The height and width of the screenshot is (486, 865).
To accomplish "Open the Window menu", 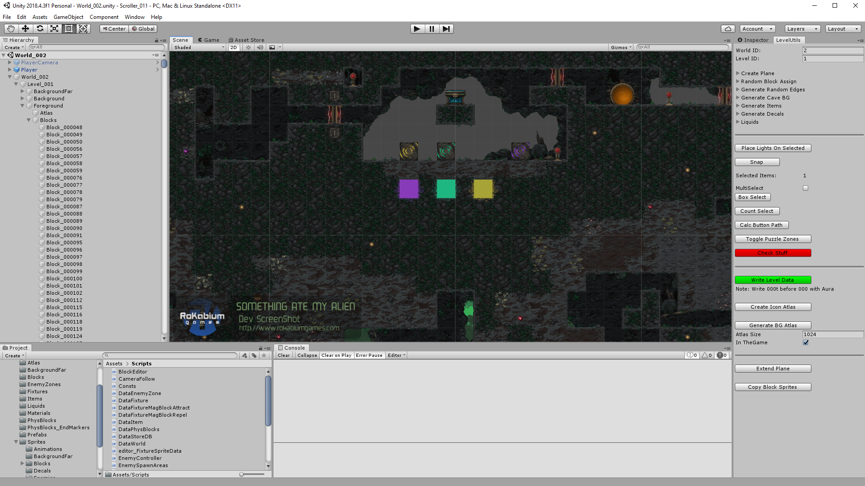I will tap(135, 17).
